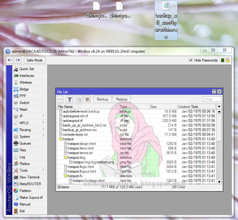Open the Wireless menu
Viewport: 238px width, 220px height.
[26, 82]
